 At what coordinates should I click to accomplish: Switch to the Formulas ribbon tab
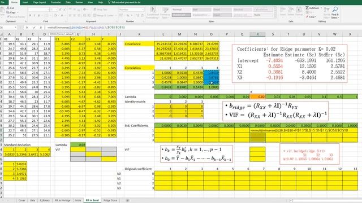click(x=55, y=2)
